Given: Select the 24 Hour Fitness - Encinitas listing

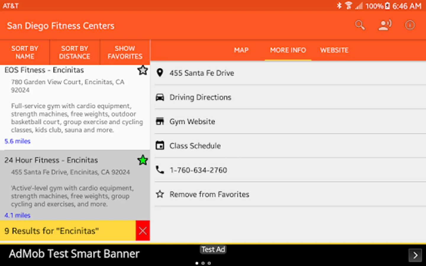Looking at the screenshot, I should coord(75,185).
